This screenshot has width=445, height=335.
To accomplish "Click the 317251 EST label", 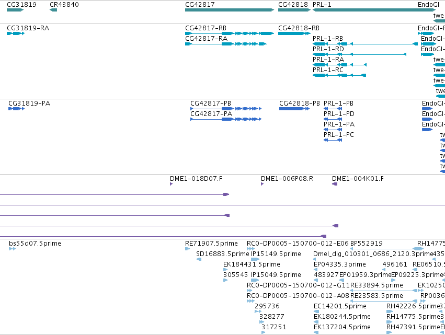I will [274, 327].
